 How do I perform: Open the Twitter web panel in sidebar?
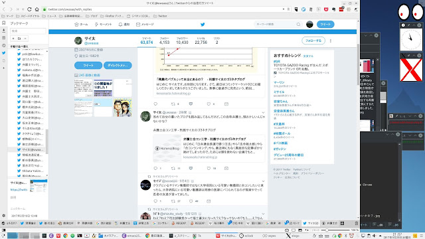pyautogui.click(x=3, y=53)
